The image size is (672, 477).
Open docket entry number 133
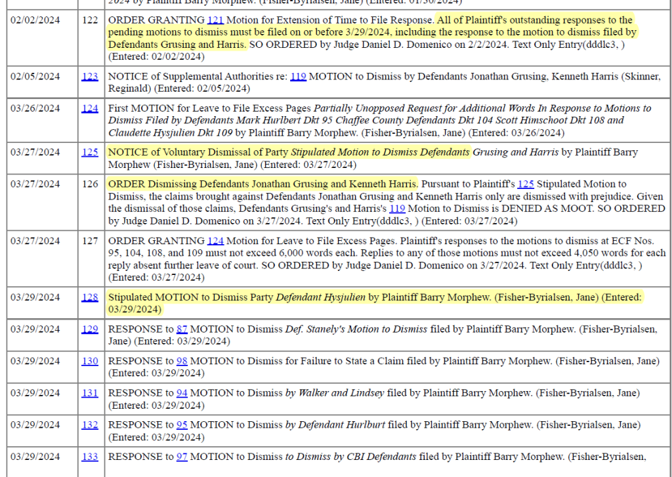(x=90, y=457)
